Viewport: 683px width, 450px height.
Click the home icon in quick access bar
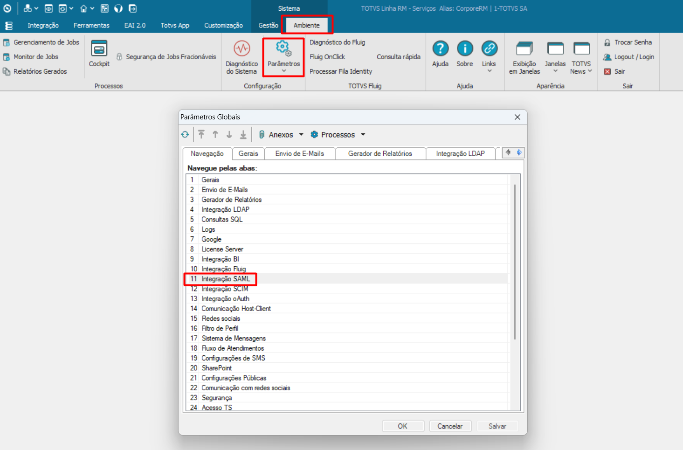pos(83,8)
